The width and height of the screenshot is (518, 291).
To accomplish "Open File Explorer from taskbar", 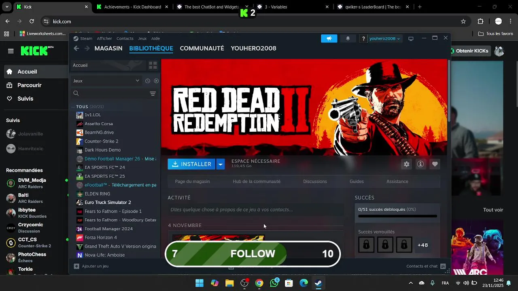I will [229, 283].
